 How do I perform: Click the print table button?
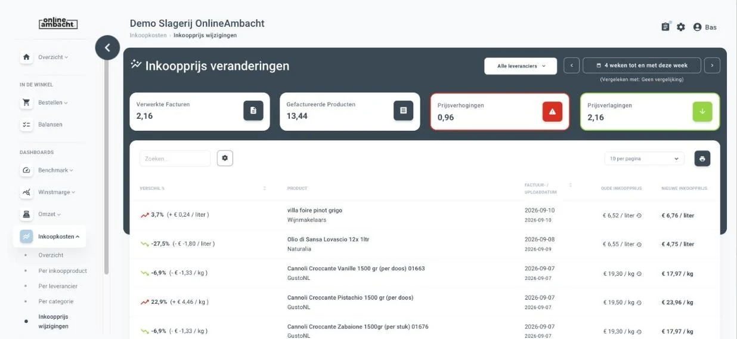[702, 159]
